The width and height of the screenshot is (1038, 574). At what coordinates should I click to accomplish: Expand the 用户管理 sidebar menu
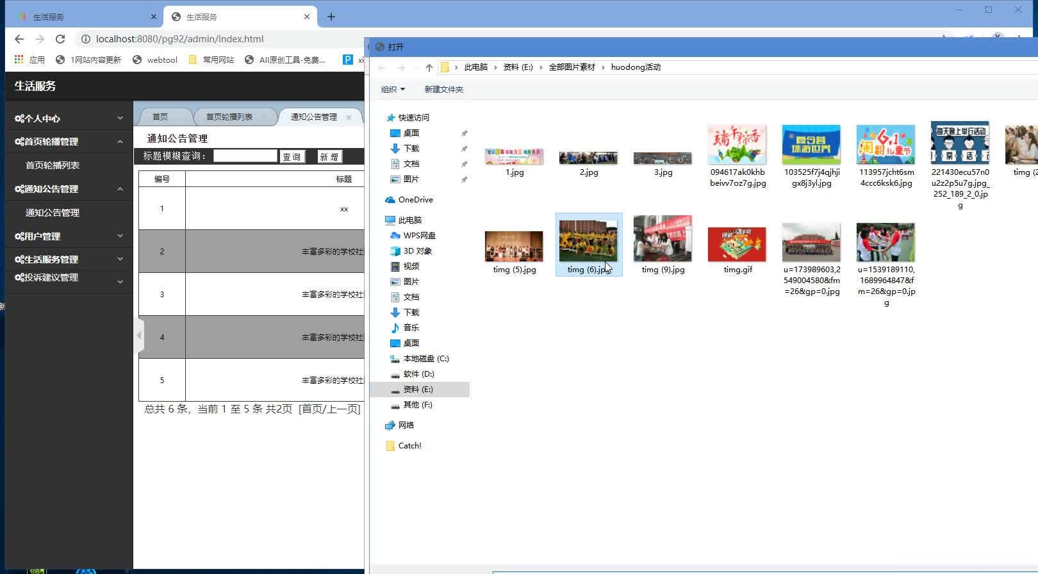point(69,236)
